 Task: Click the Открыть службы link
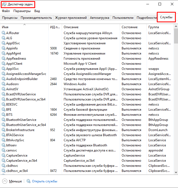click(45, 181)
